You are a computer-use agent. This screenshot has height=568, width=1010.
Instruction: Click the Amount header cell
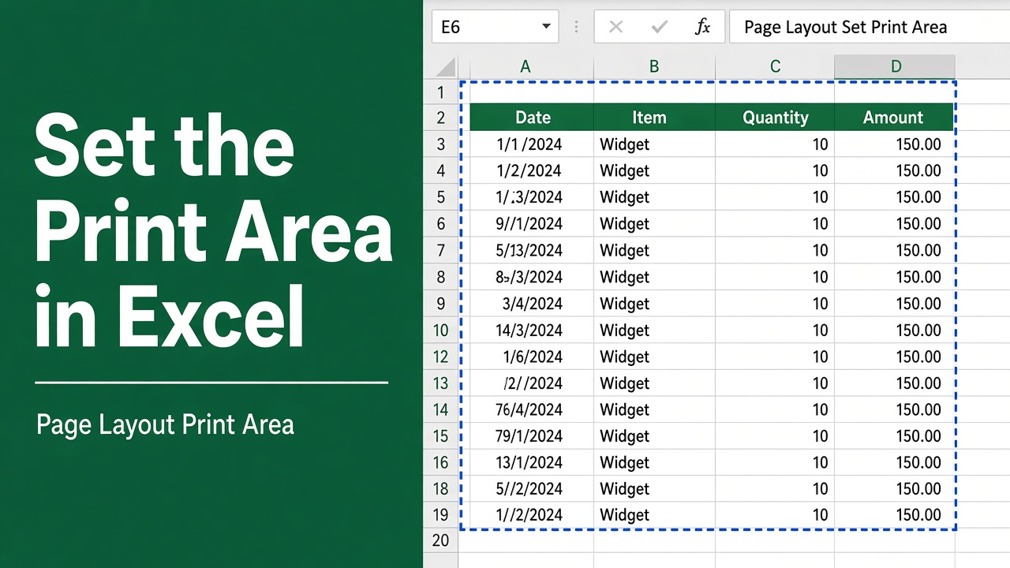[x=895, y=118]
